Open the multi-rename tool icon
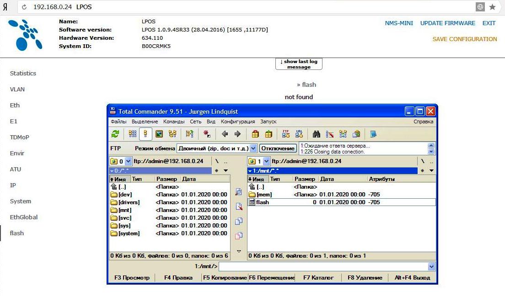The image size is (505, 296). (330, 134)
